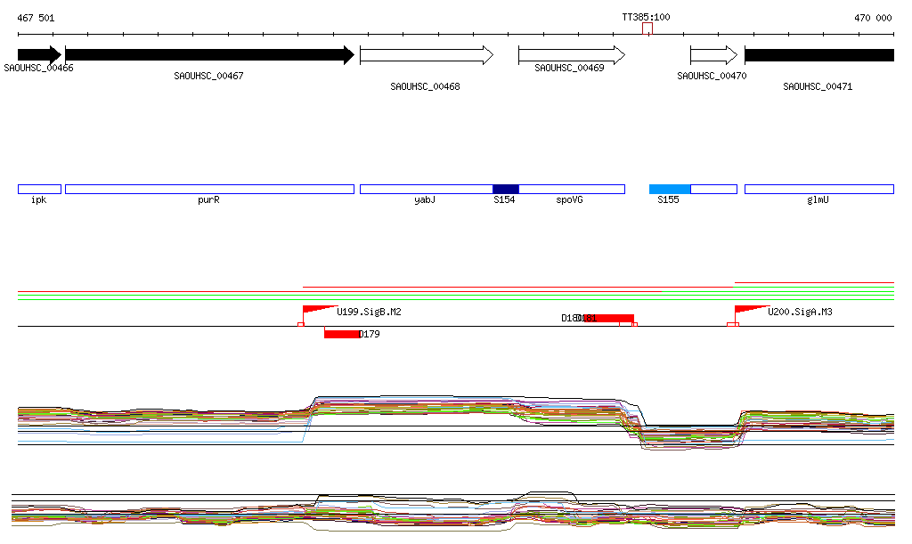This screenshot has width=912, height=544.
Task: Click the U199.SigB.M2 red promoter flag
Action: (317, 312)
